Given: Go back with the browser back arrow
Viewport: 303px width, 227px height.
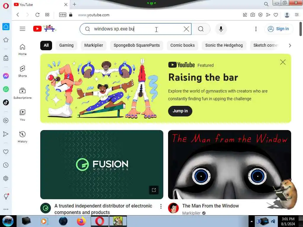Looking at the screenshot, I should point(18,15).
